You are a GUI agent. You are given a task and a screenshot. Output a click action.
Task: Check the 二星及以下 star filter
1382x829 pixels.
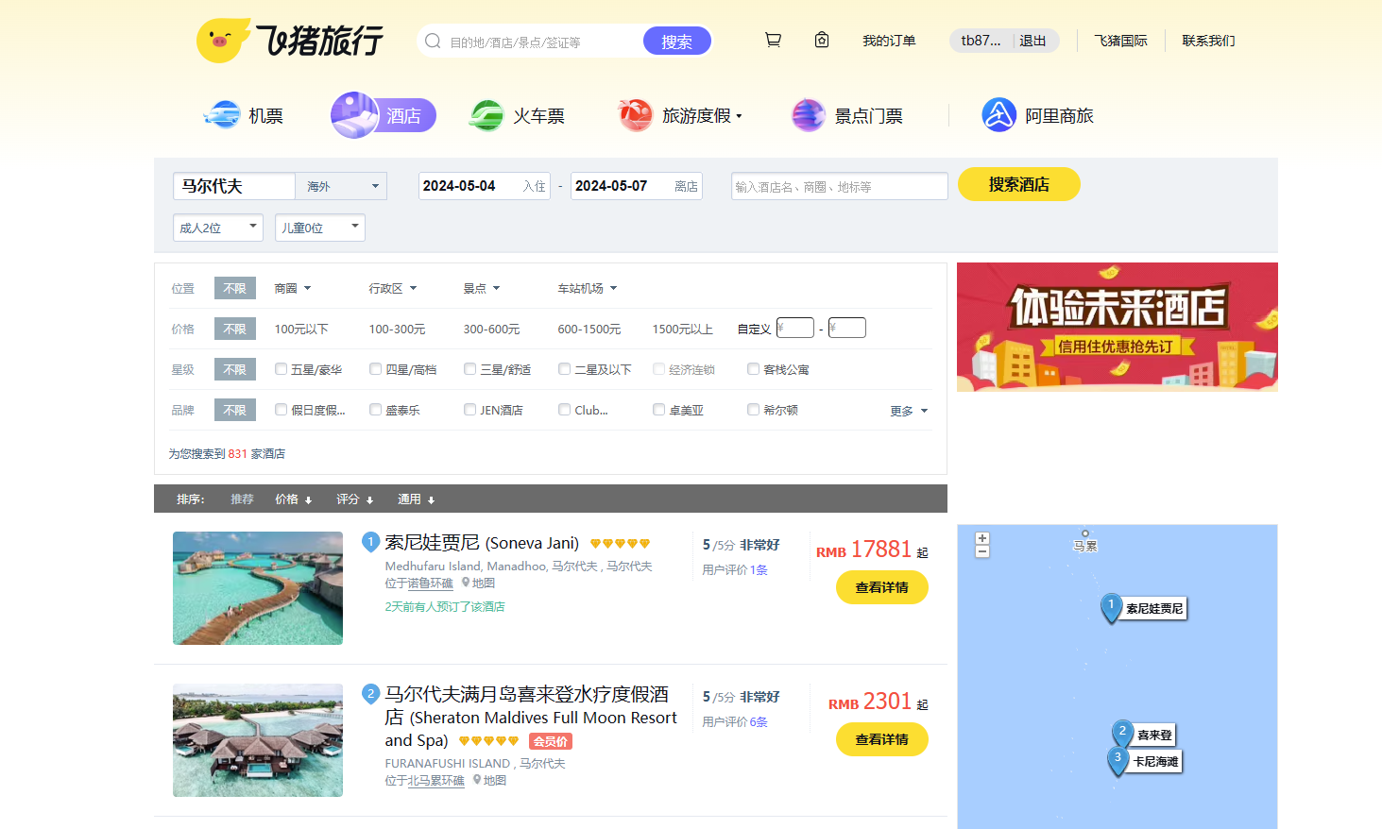point(564,369)
